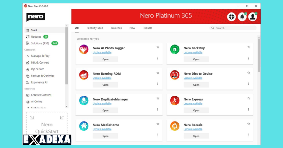The width and height of the screenshot is (283, 148).
Task: Open more options for Nero Burning ROM
Action: pyautogui.click(x=158, y=84)
